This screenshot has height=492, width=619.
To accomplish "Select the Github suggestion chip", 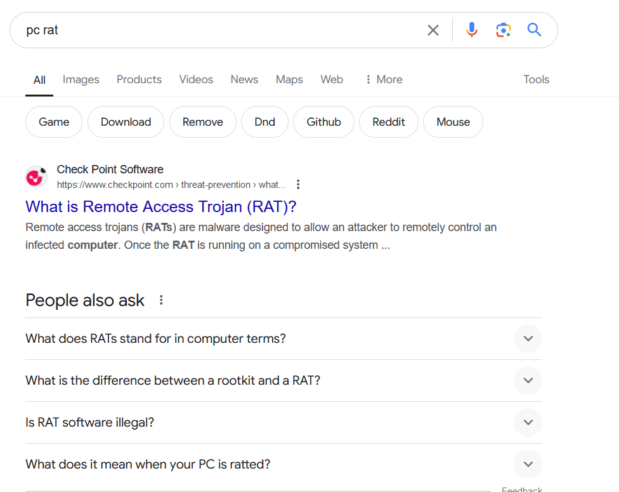I will coord(323,122).
